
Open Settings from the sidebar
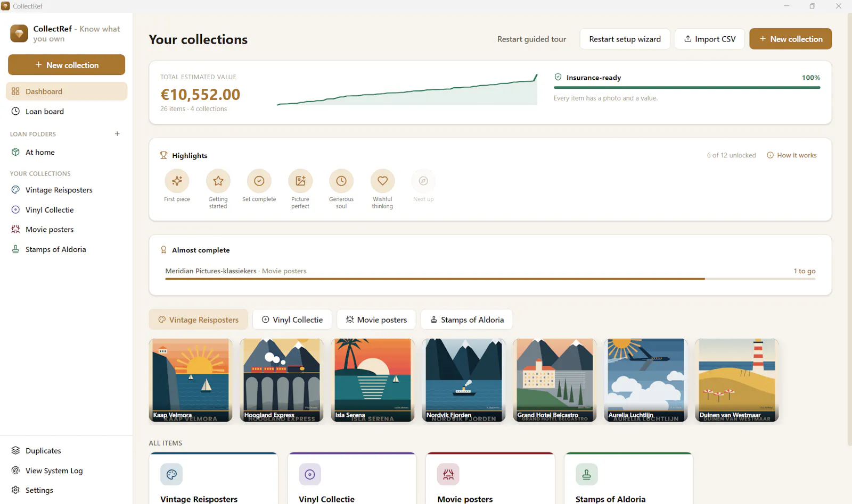[67, 490]
